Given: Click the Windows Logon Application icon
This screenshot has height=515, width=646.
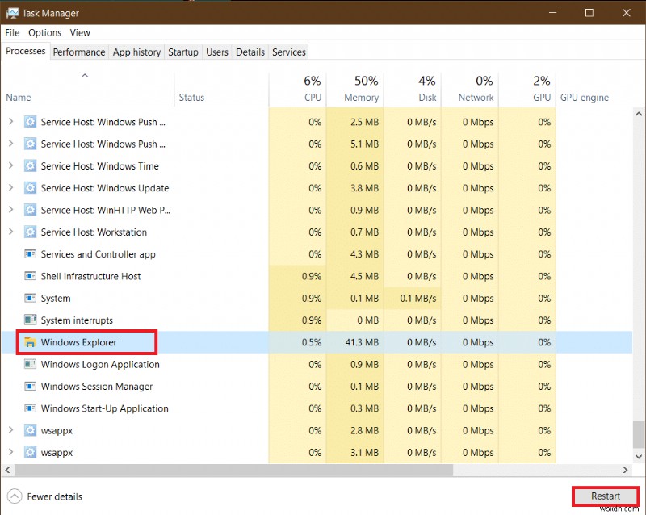Looking at the screenshot, I should pyautogui.click(x=29, y=364).
